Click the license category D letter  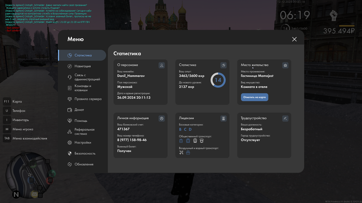click(190, 129)
